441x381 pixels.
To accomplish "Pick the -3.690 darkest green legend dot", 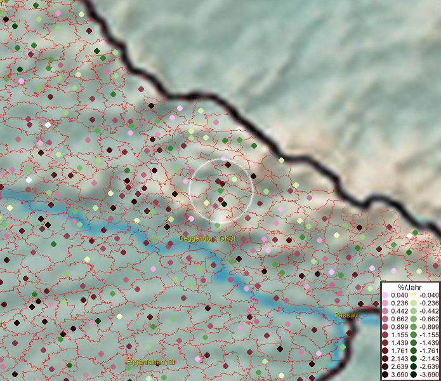I will pyautogui.click(x=413, y=375).
